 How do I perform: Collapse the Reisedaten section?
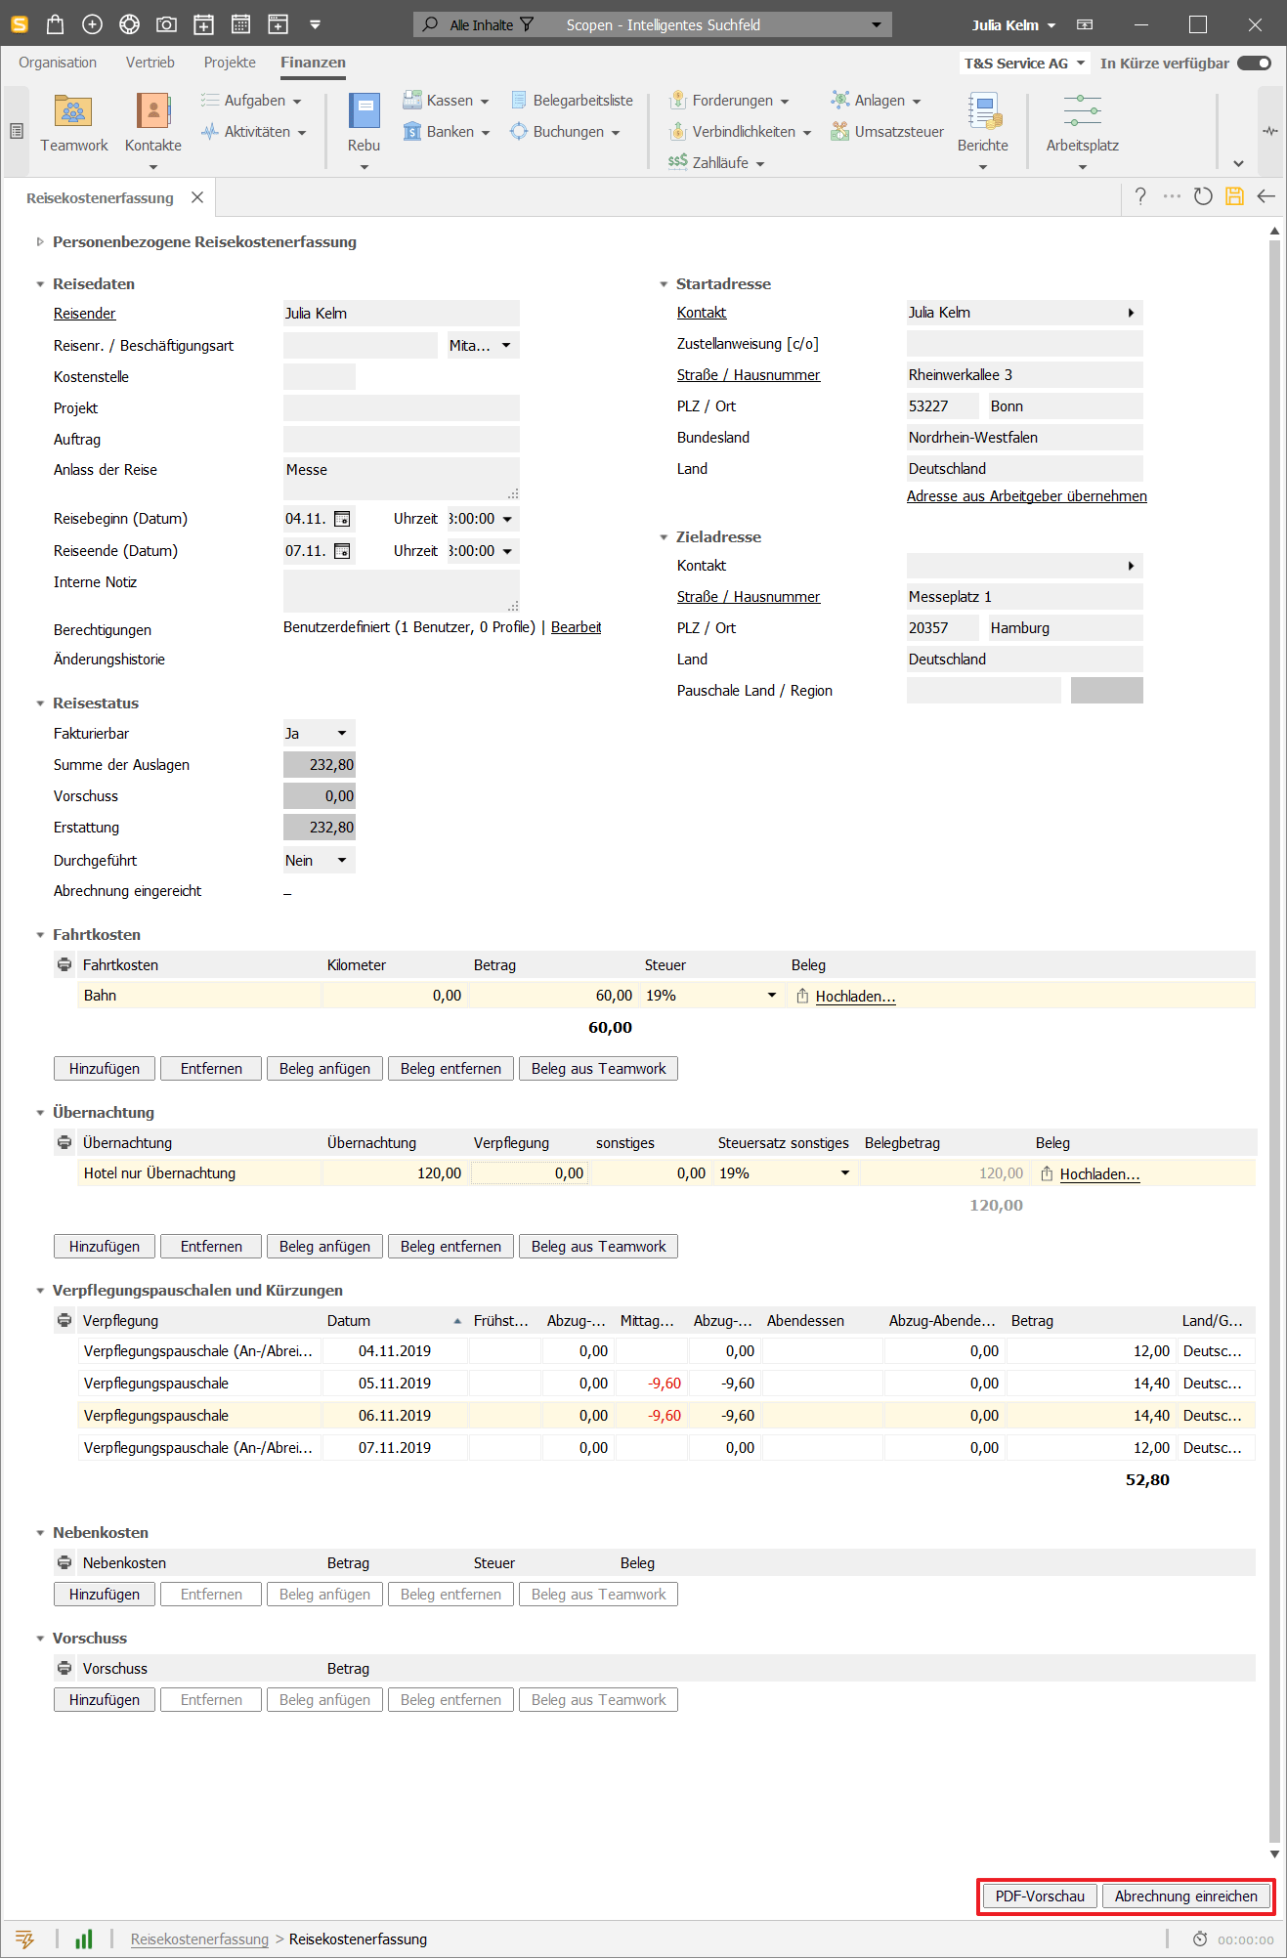point(40,284)
